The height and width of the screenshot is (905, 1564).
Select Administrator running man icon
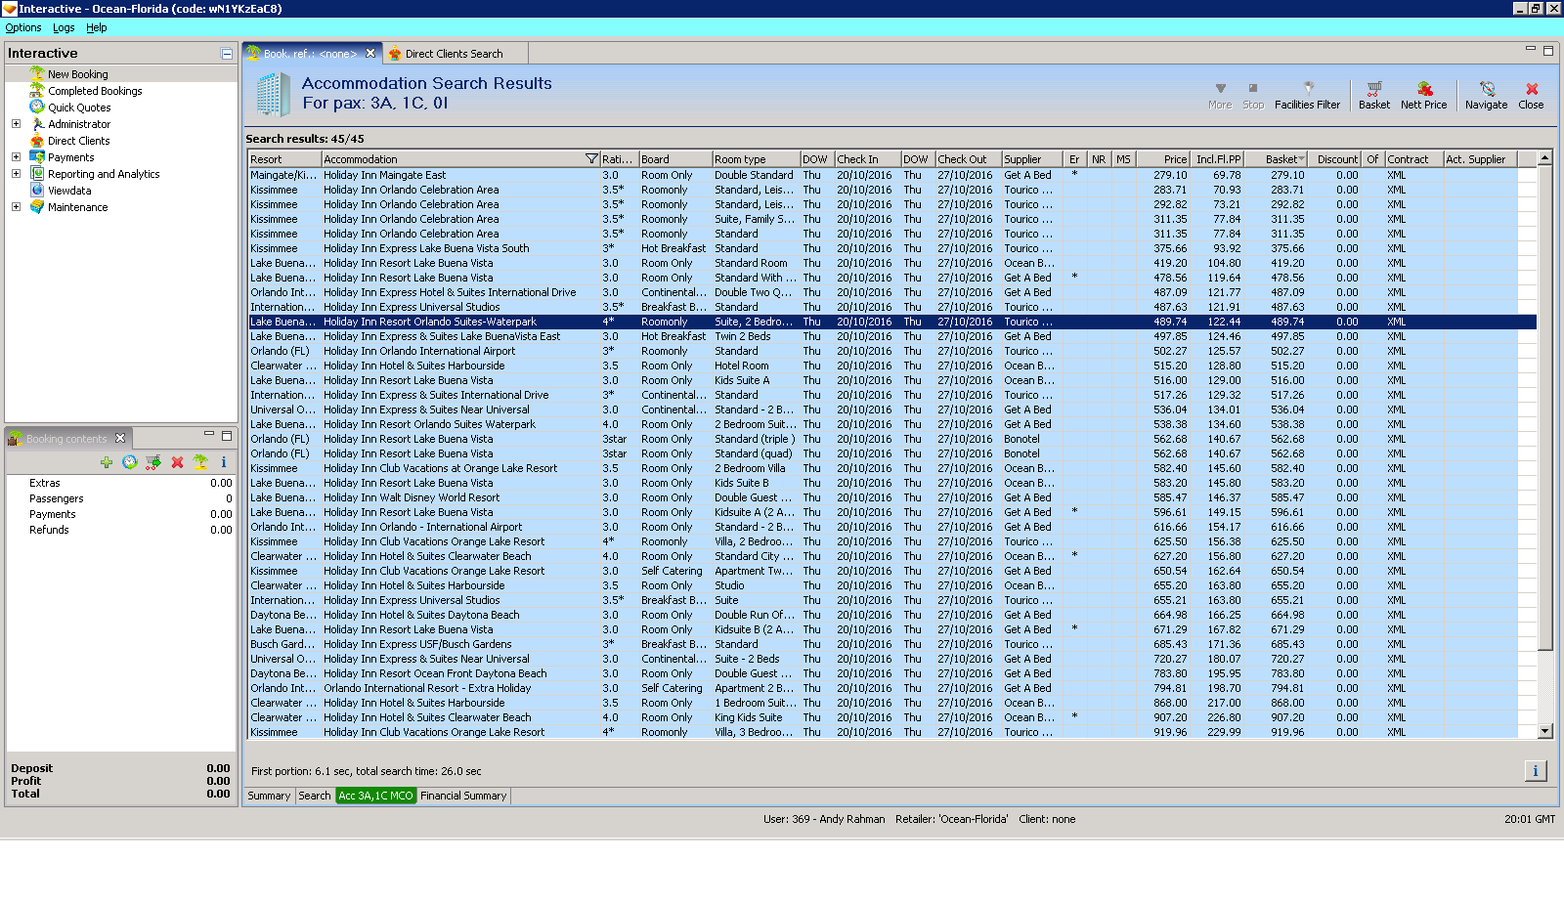click(x=37, y=124)
